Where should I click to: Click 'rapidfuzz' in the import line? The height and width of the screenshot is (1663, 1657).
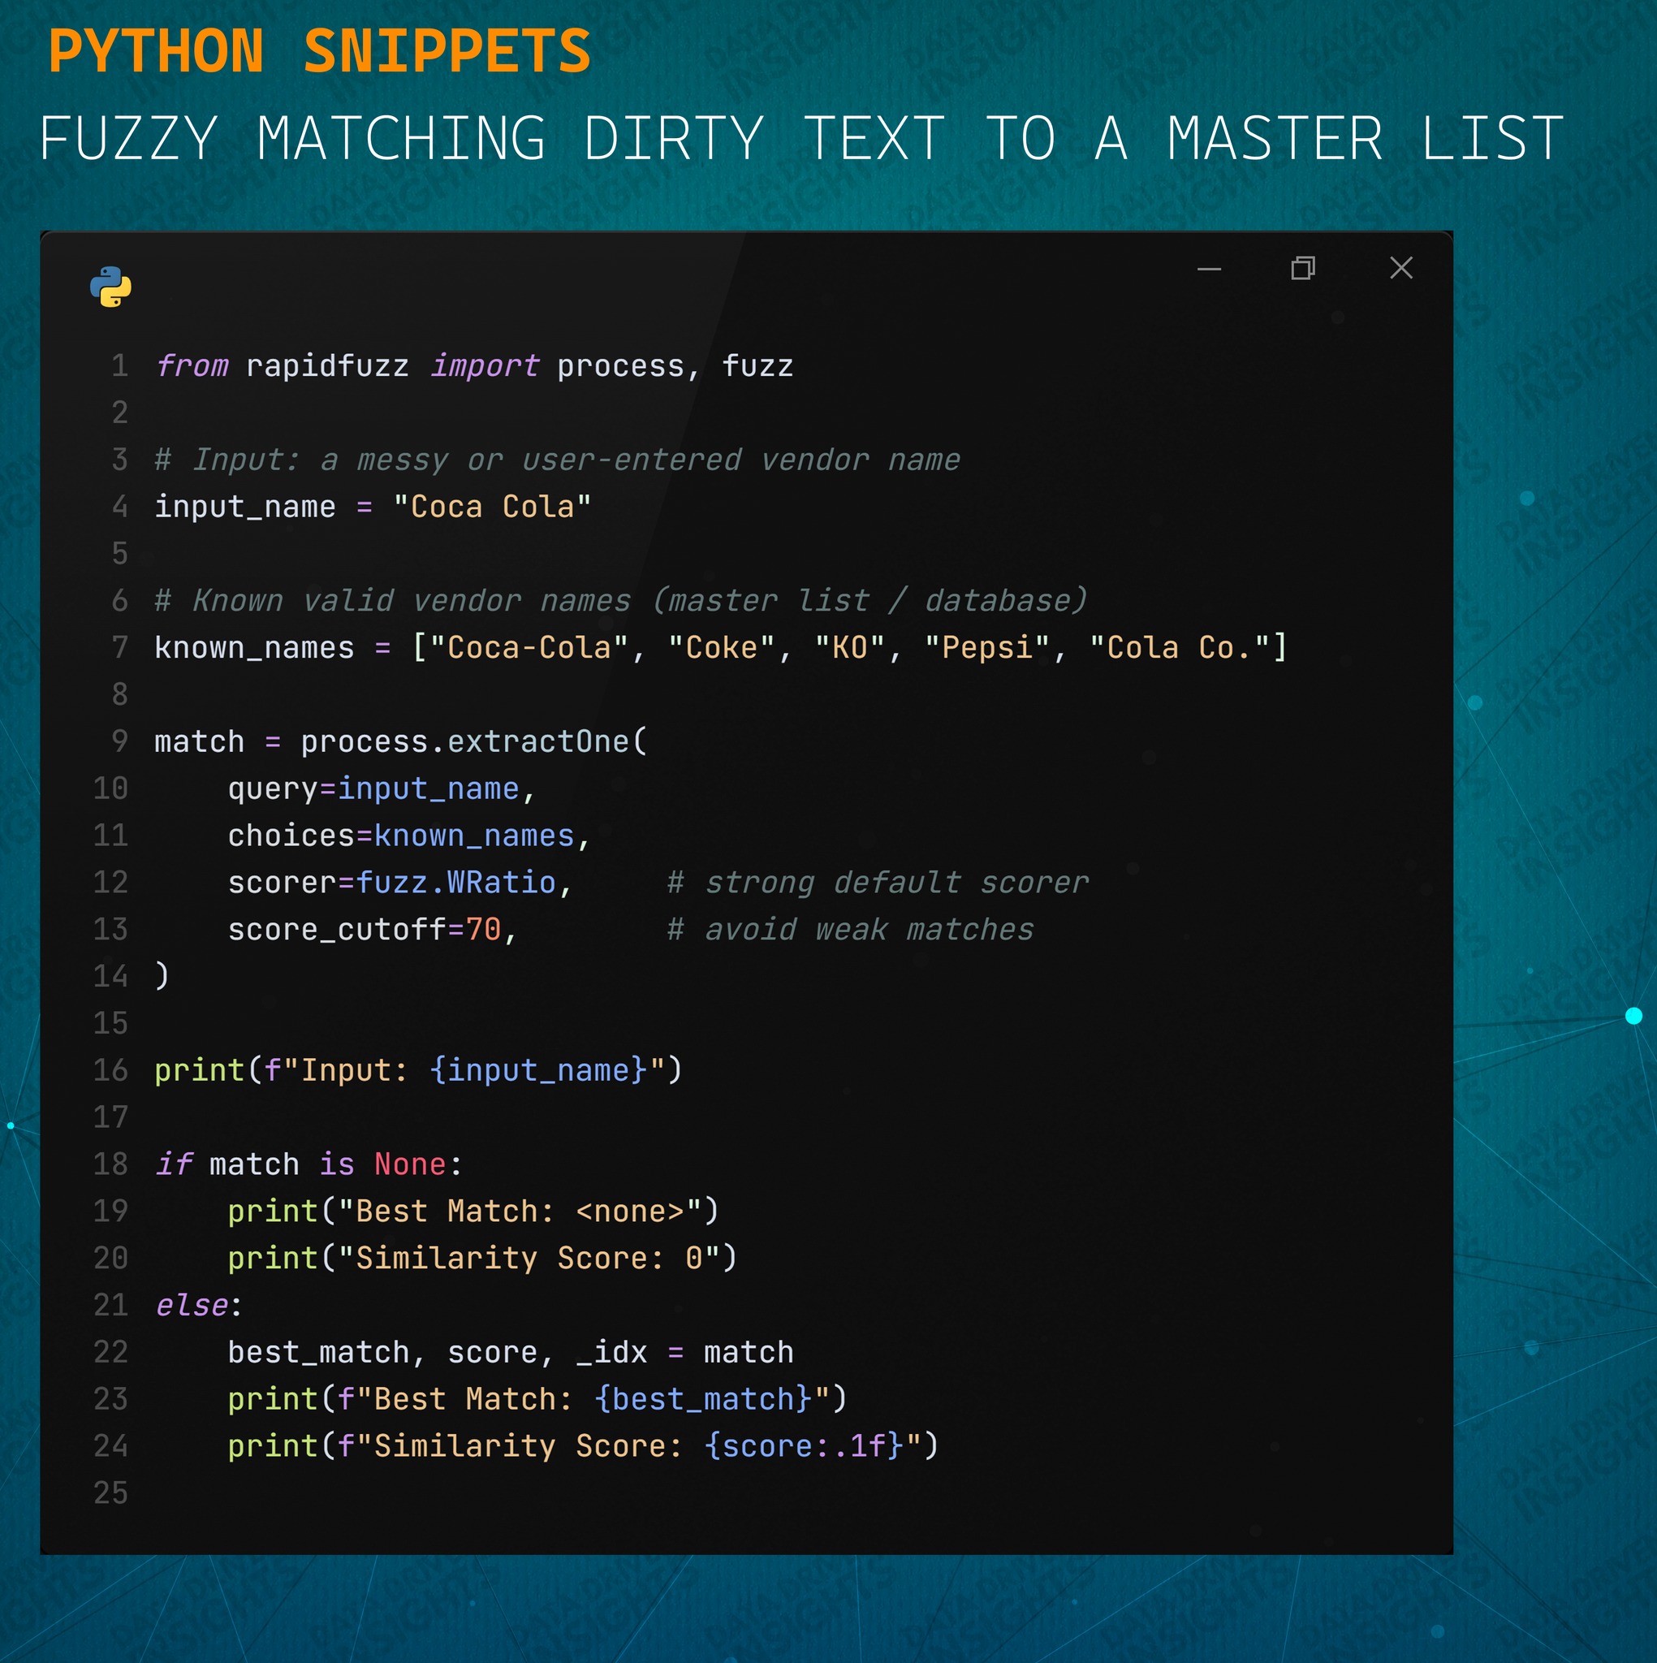point(327,367)
